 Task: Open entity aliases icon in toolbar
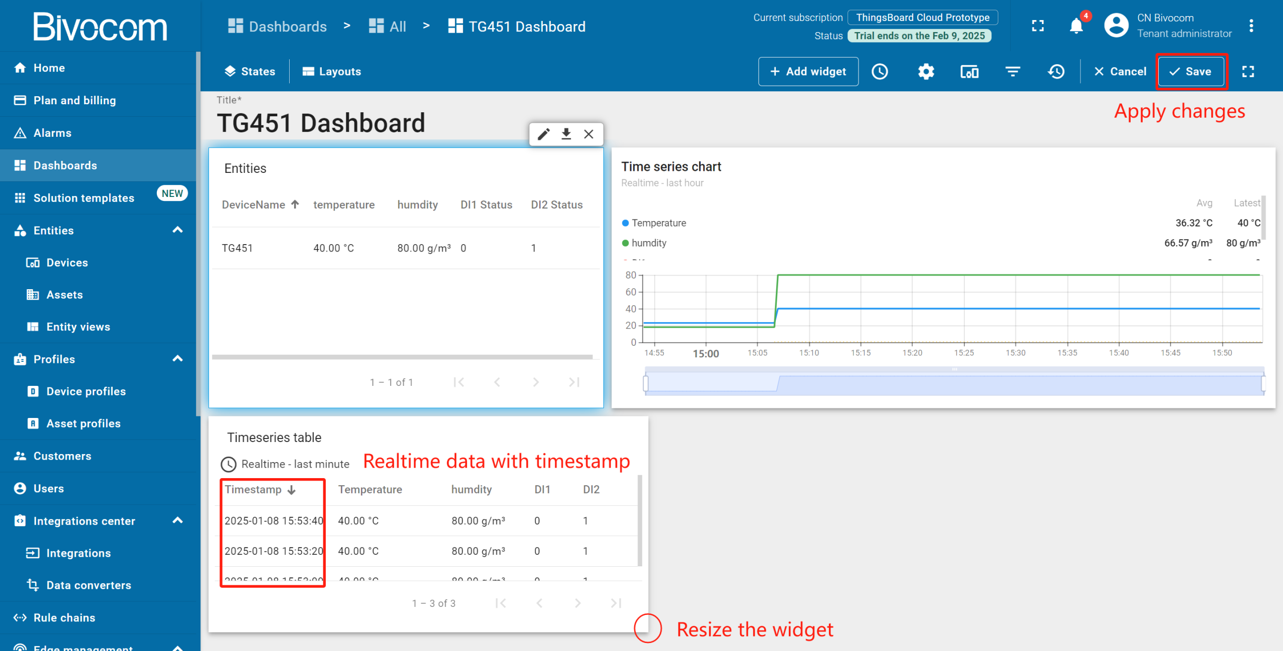969,72
